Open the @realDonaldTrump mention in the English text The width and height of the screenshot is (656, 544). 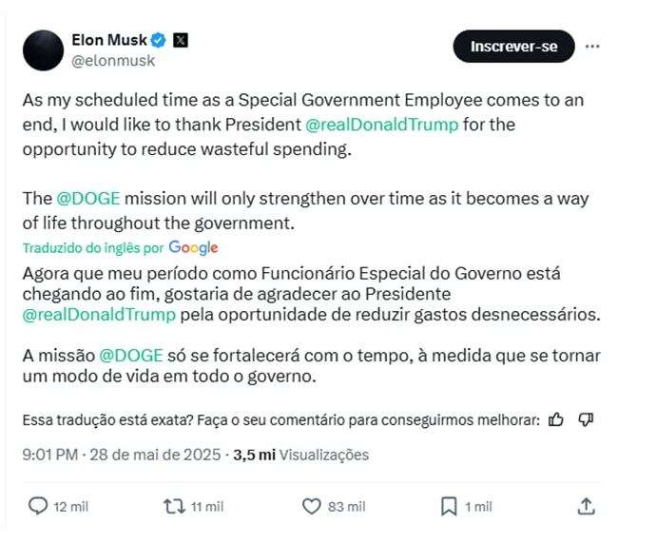coord(382,125)
